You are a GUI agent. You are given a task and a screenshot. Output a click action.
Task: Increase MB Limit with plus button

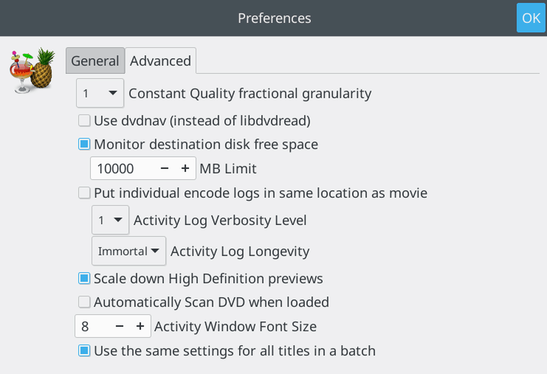pyautogui.click(x=185, y=169)
